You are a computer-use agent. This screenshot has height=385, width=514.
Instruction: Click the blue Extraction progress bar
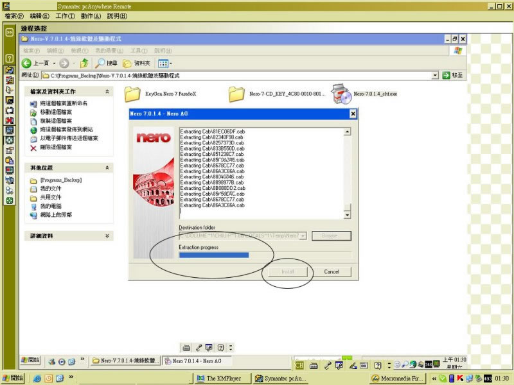click(214, 255)
